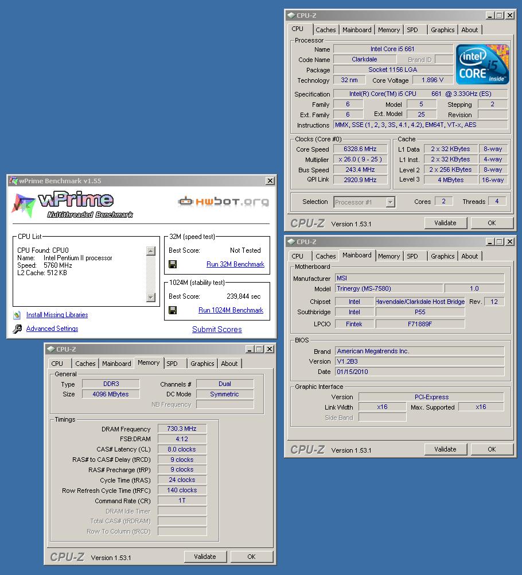Click the memory size 4096 MBytes
The image size is (522, 575).
click(x=111, y=394)
